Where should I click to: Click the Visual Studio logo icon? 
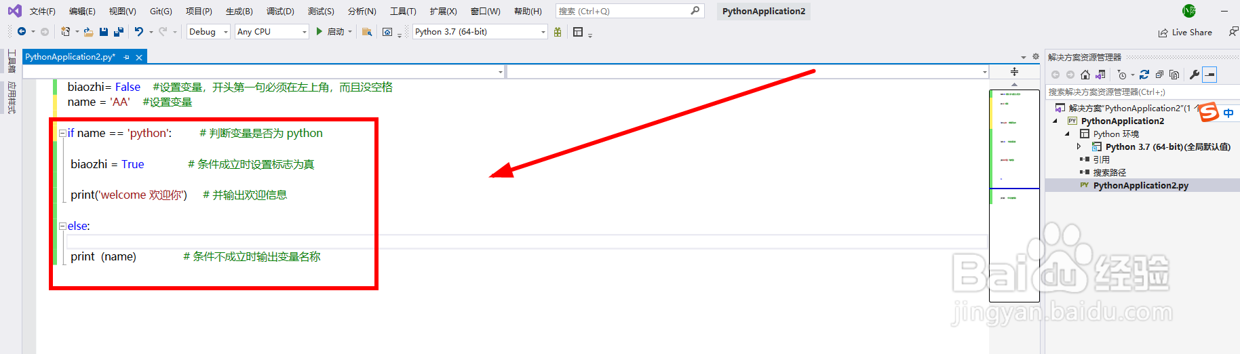[14, 11]
